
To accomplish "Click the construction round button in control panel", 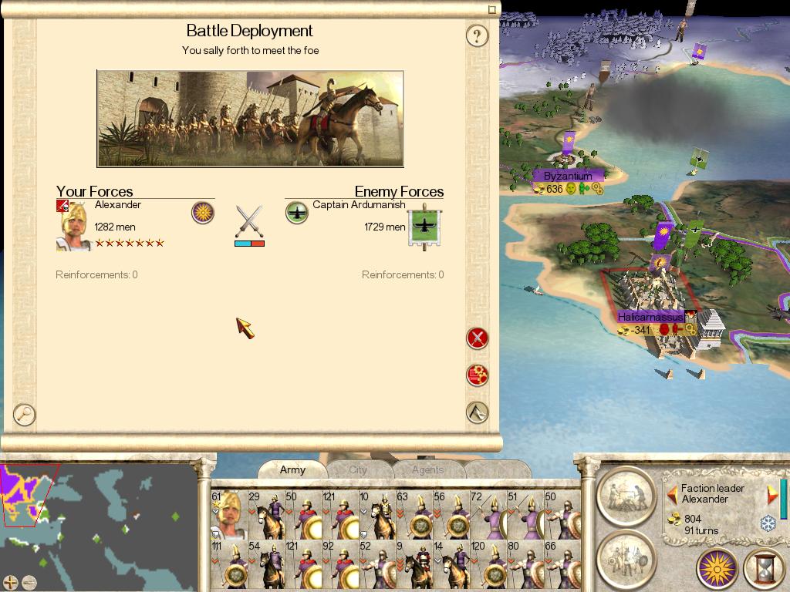I will [x=626, y=496].
